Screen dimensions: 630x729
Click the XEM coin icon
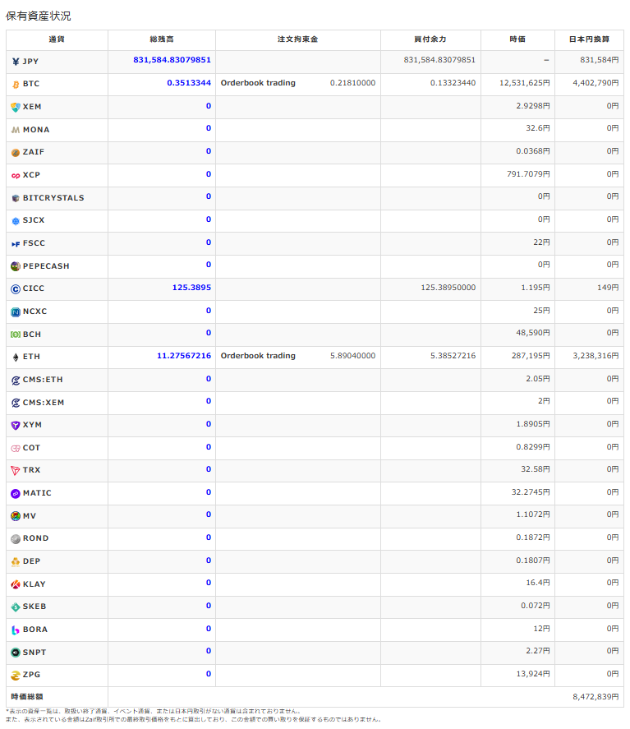pyautogui.click(x=16, y=108)
